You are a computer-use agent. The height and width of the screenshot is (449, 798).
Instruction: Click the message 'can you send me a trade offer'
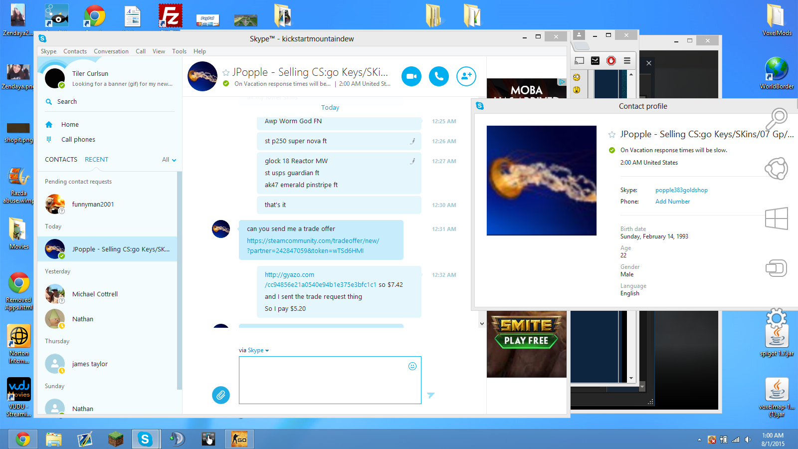coord(291,229)
